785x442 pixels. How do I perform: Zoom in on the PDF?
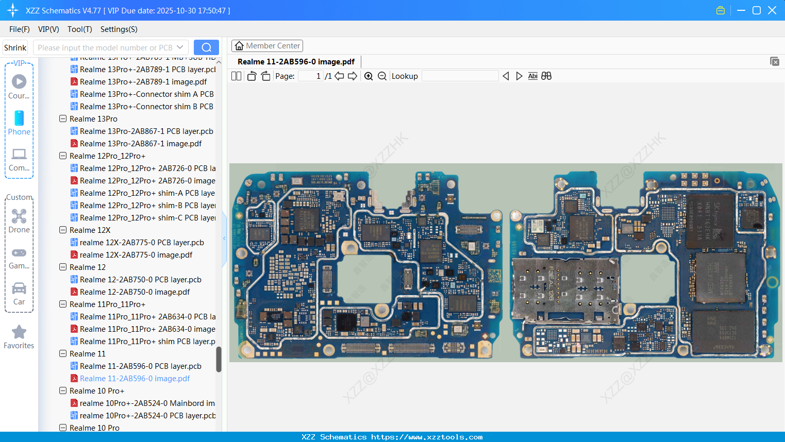coord(369,76)
